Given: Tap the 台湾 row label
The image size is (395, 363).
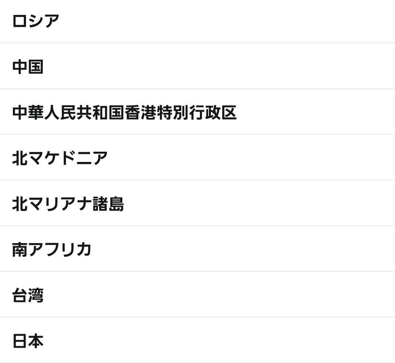Looking at the screenshot, I should (28, 295).
